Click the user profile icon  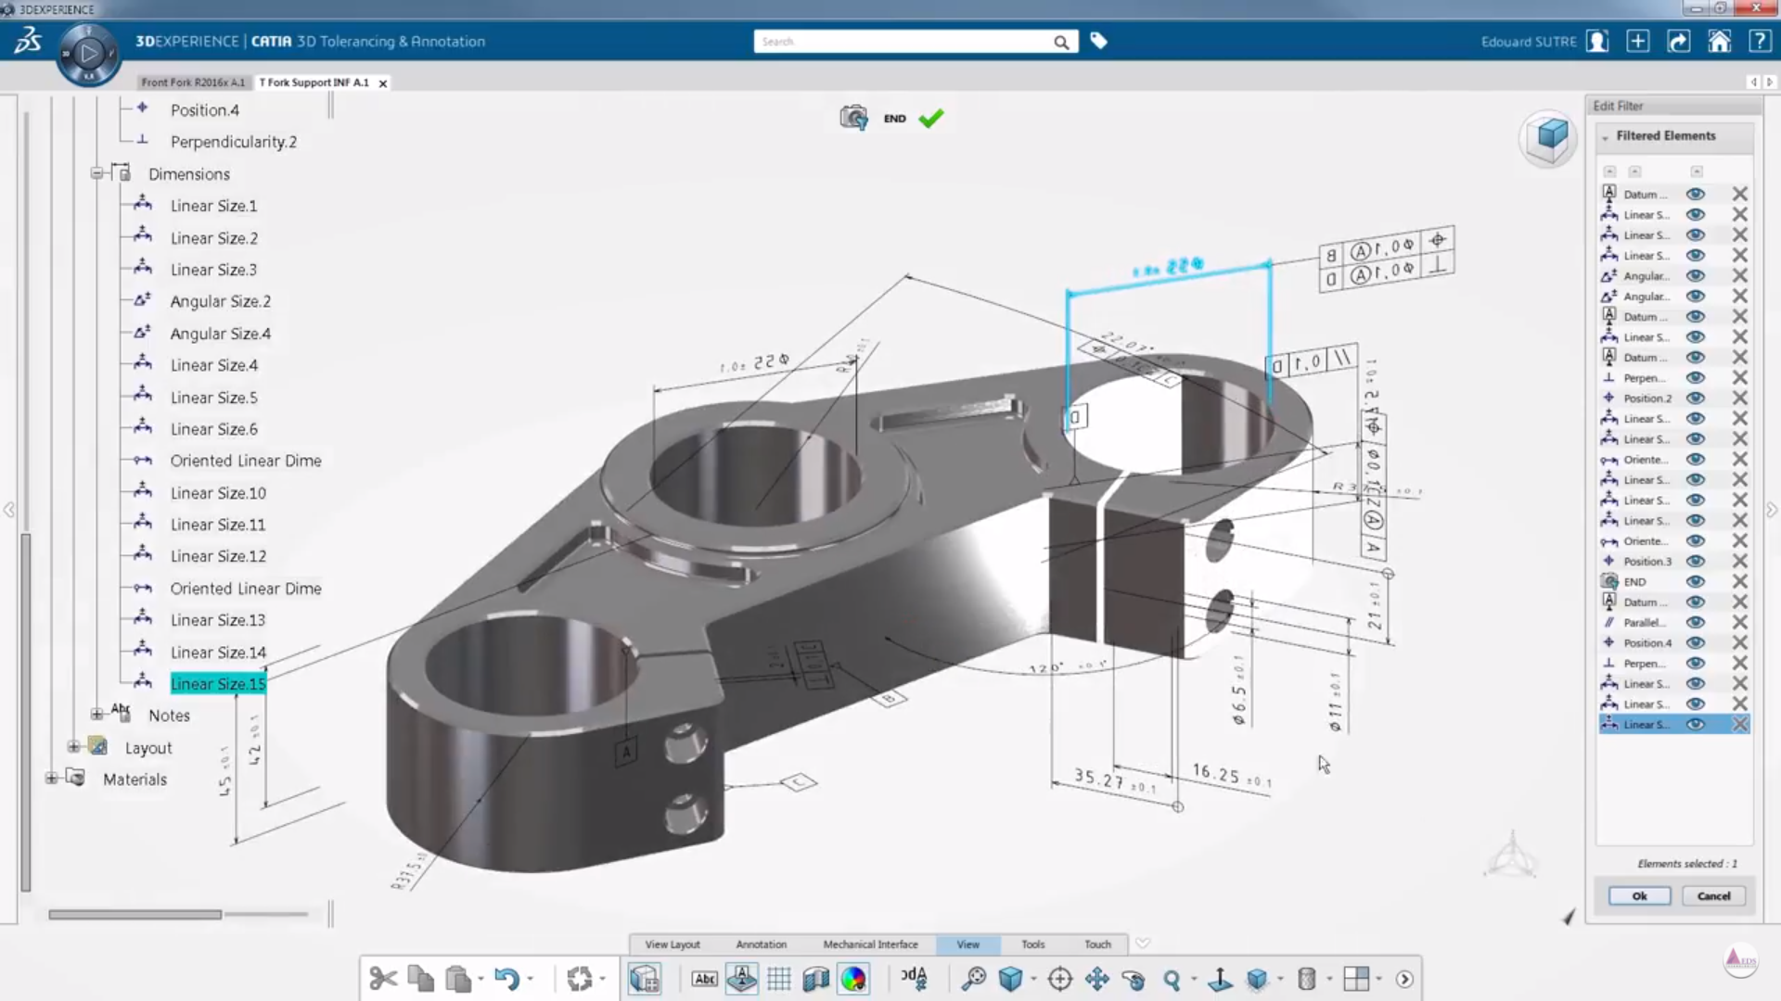[1597, 41]
